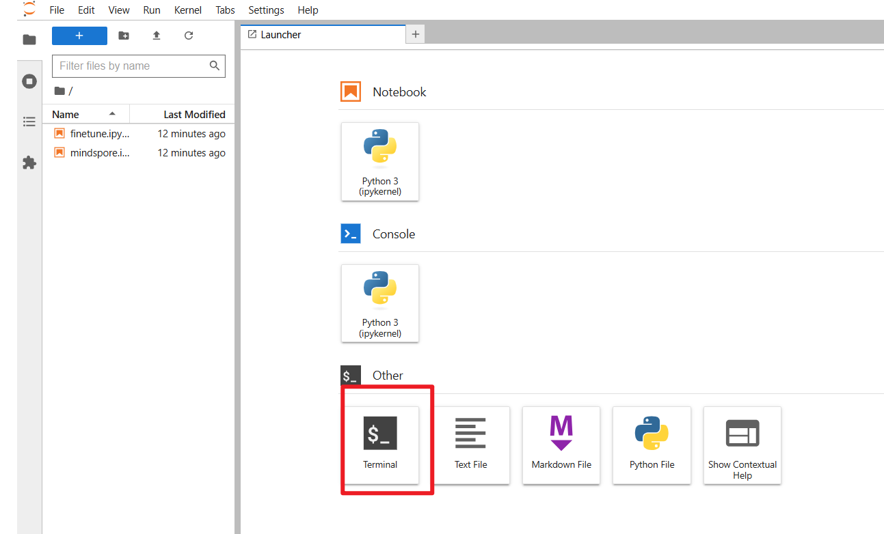
Task: Open the View menu
Action: click(119, 10)
